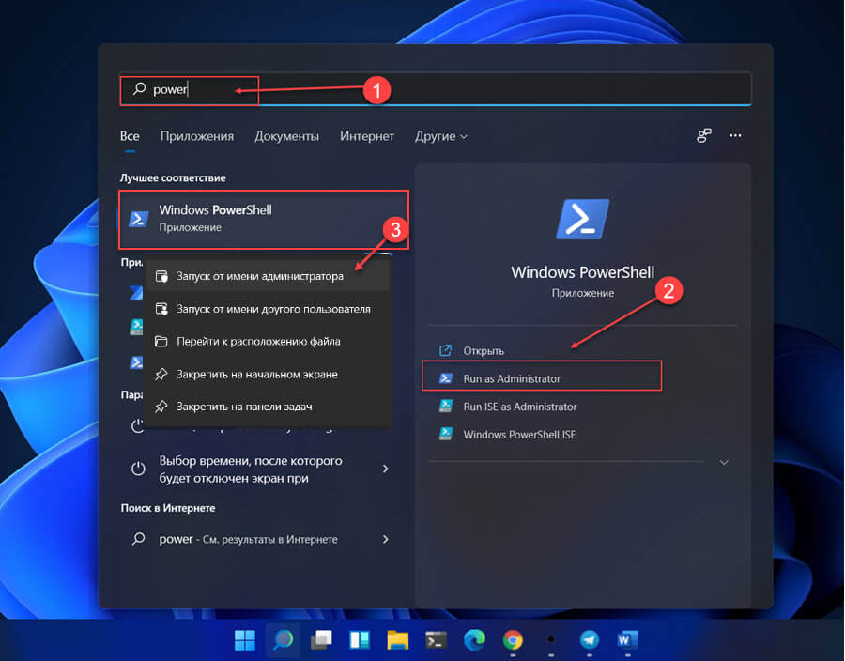
Task: Open the three-dots options menu
Action: 735,135
